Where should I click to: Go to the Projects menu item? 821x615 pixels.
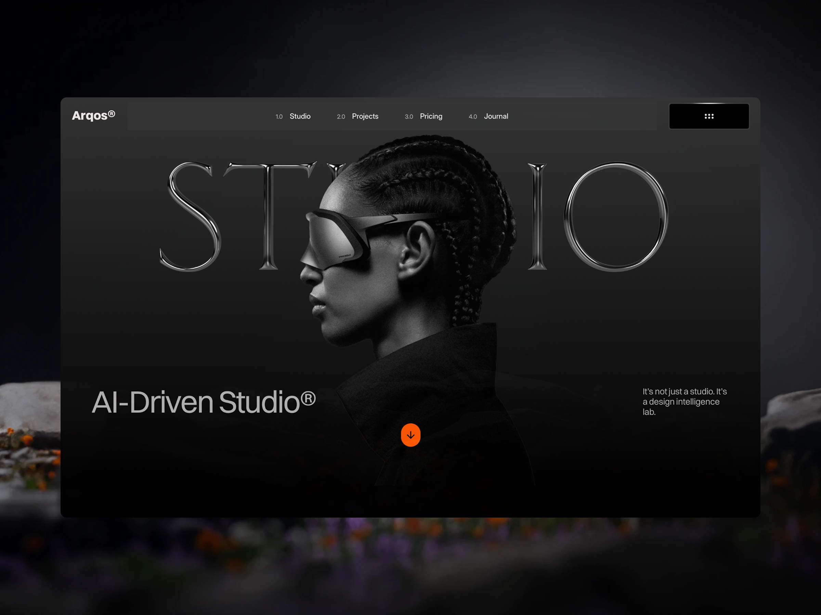[365, 117]
